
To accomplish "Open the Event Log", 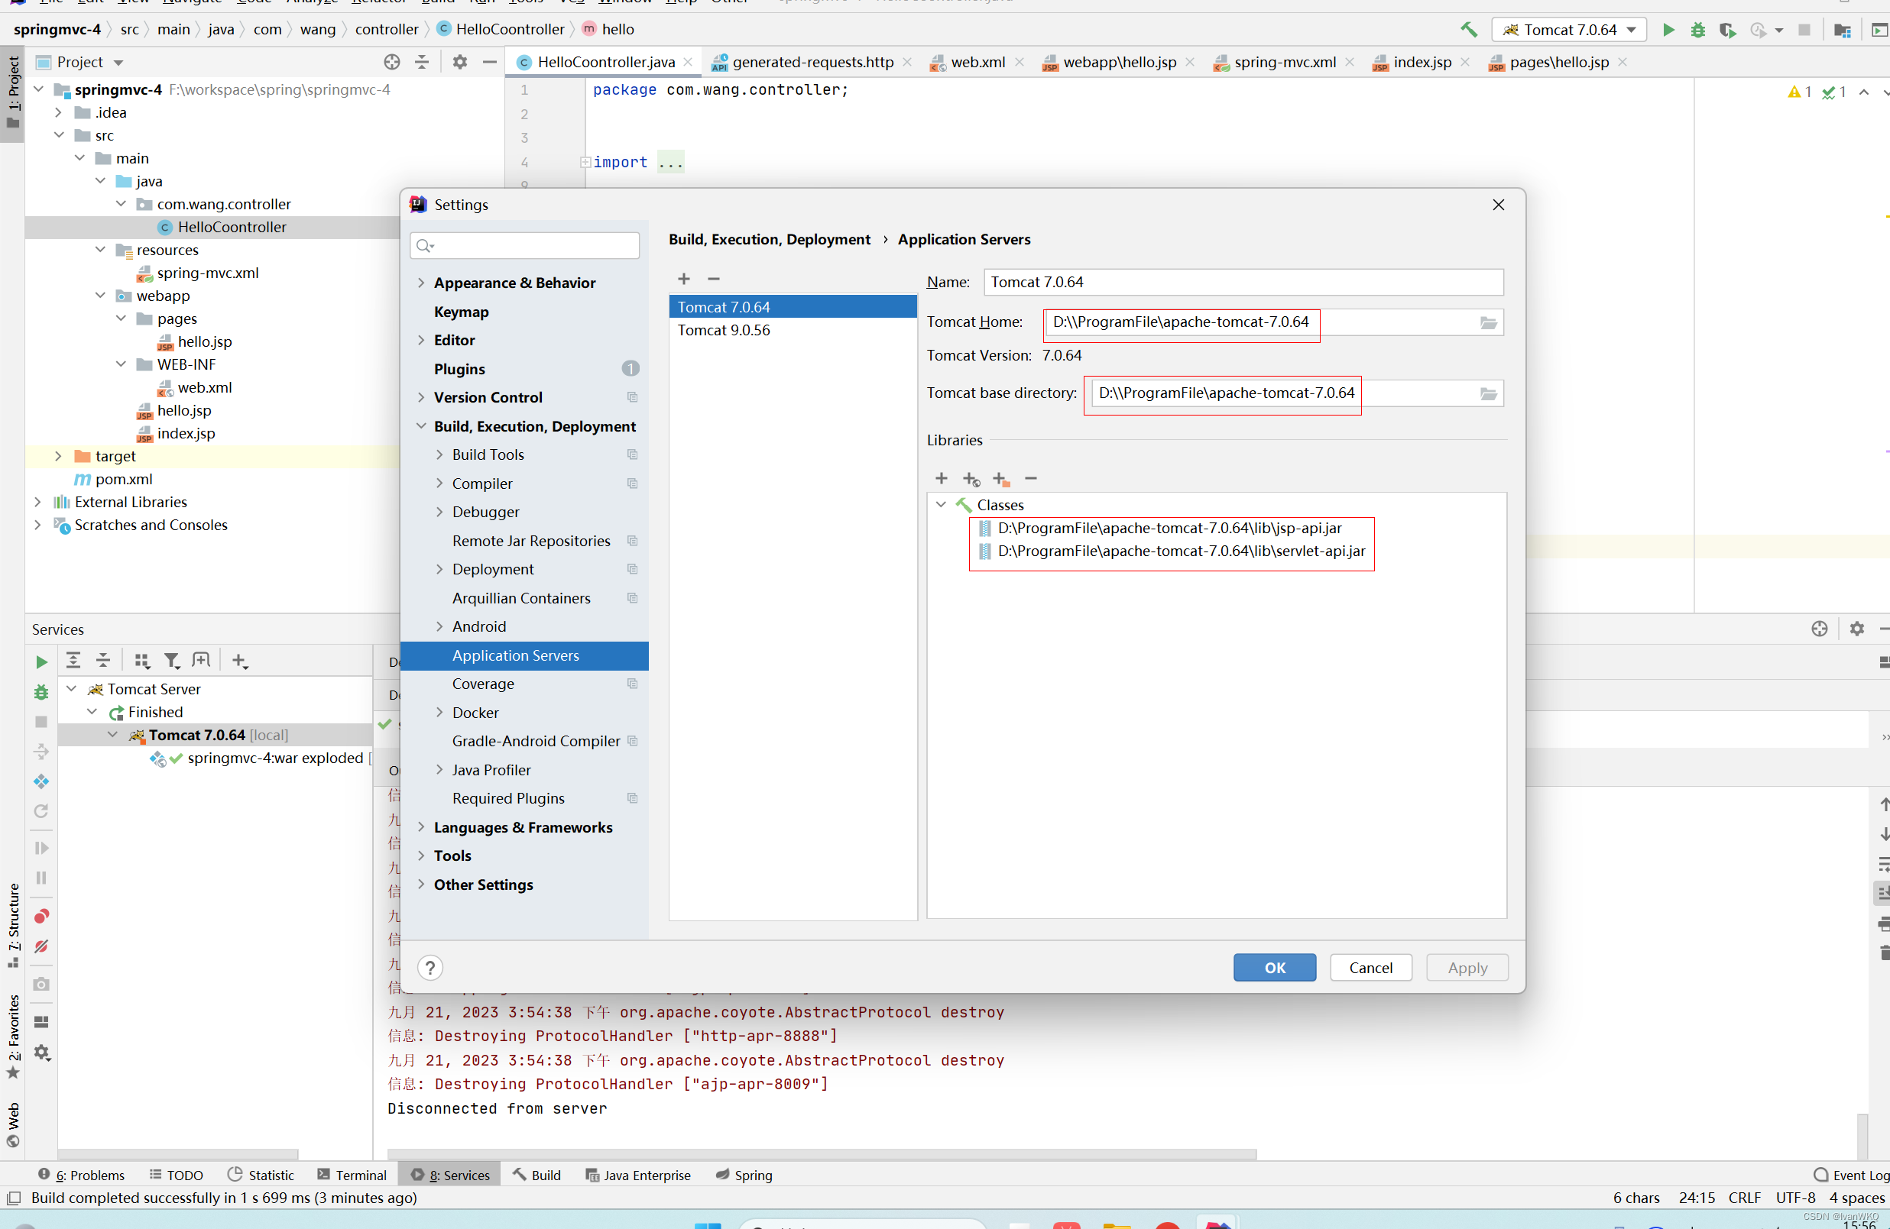I will point(1851,1174).
